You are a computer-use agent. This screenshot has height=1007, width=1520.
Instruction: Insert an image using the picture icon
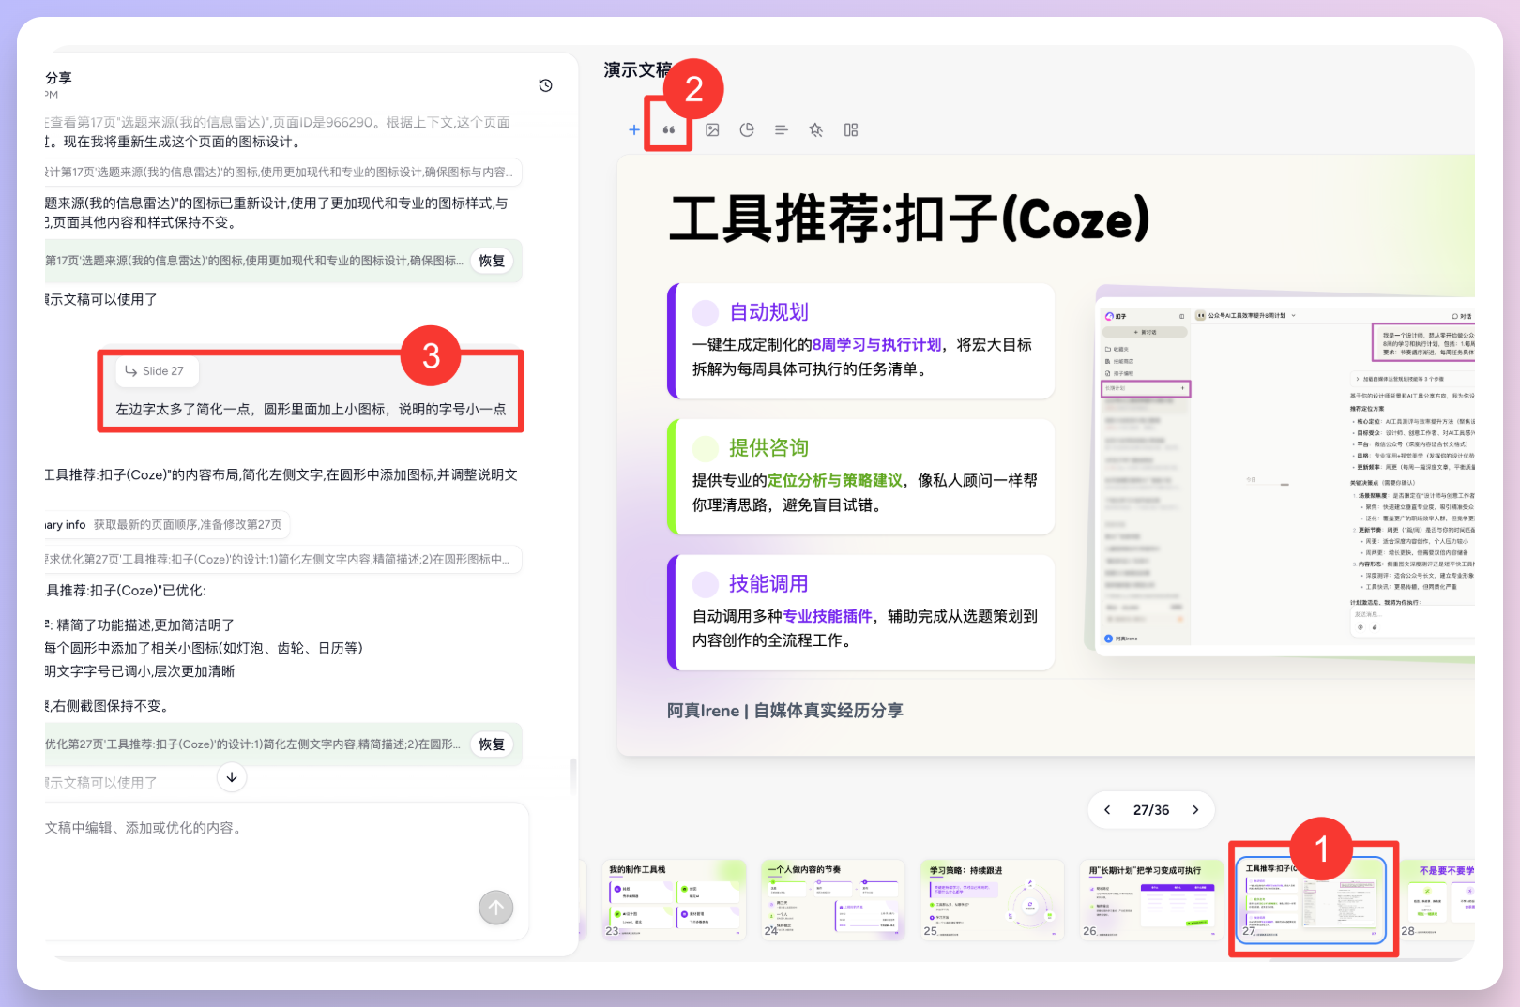coord(711,129)
